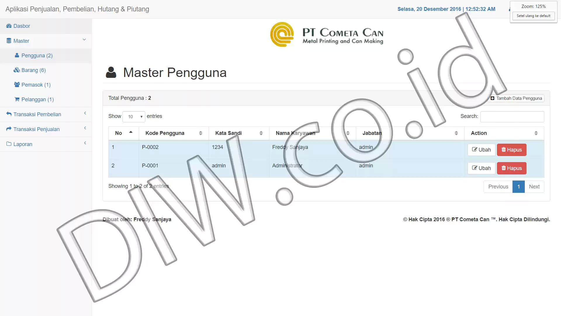Click the application title text
The width and height of the screenshot is (561, 316).
pos(77,9)
